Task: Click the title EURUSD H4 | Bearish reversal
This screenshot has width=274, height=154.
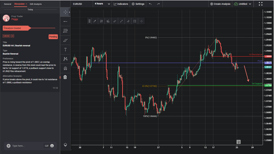Action: tap(16, 45)
